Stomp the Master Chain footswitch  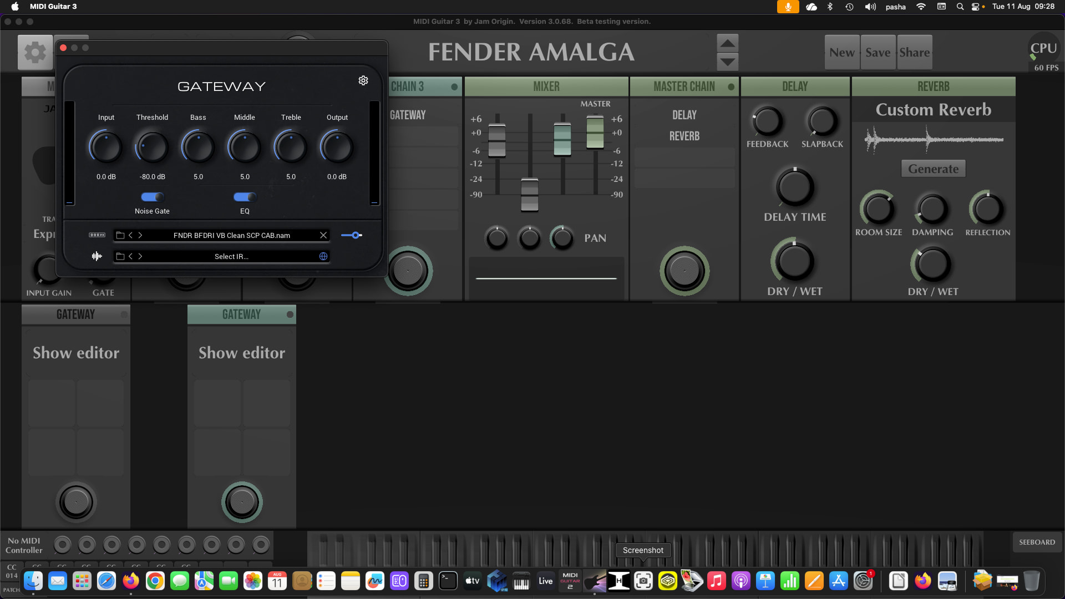(684, 271)
